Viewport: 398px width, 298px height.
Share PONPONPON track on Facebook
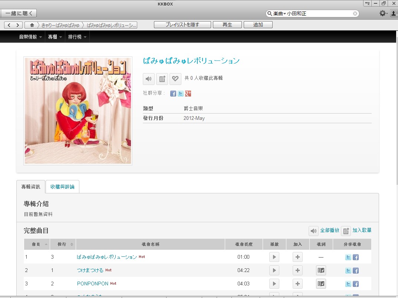[x=356, y=284]
